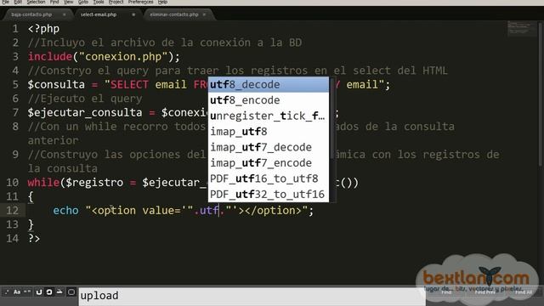Click the 'while' keyword on line 10

coord(43,183)
